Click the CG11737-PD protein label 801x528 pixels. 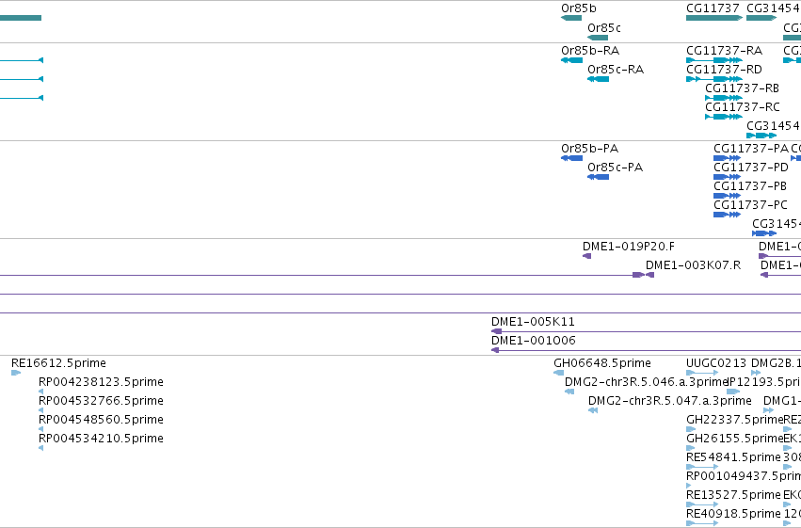(751, 168)
